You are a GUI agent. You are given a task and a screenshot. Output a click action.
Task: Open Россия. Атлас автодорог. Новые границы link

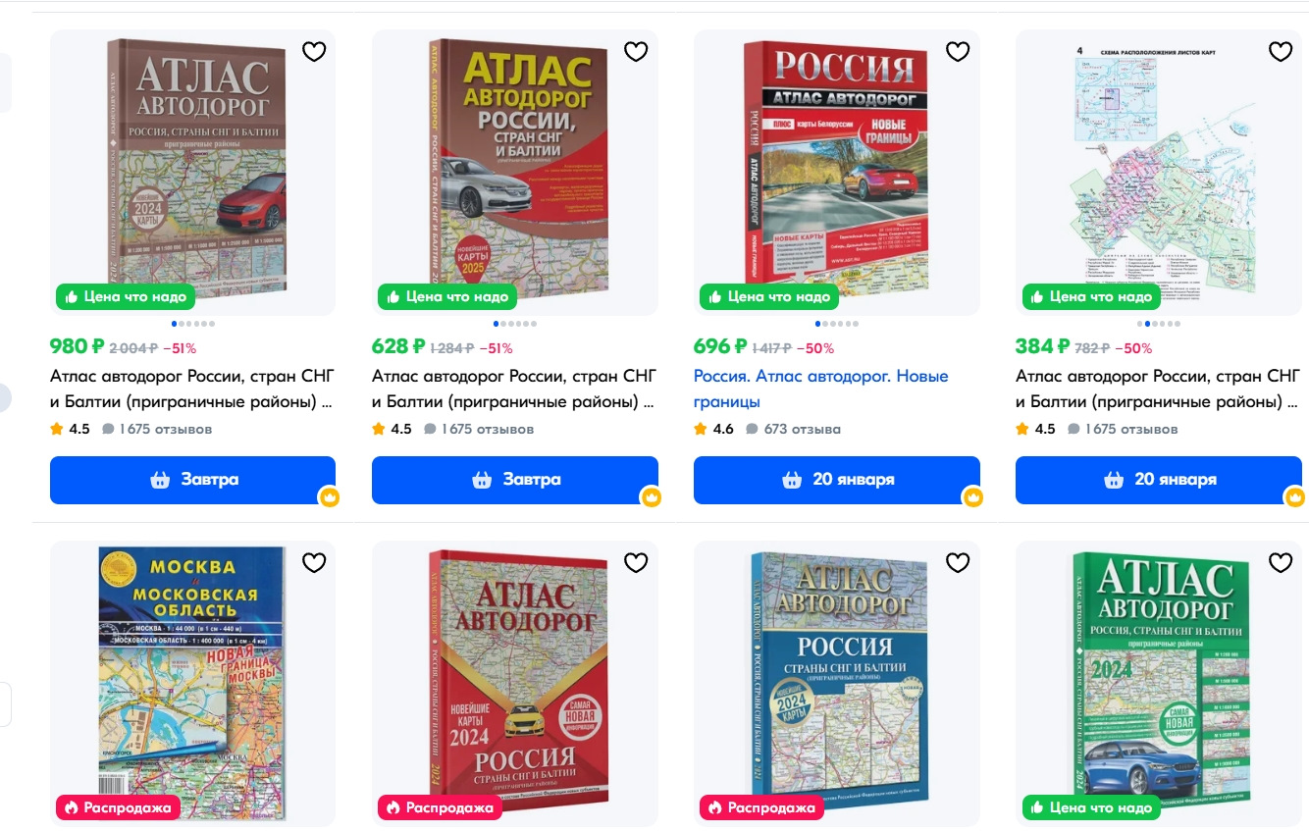coord(821,390)
